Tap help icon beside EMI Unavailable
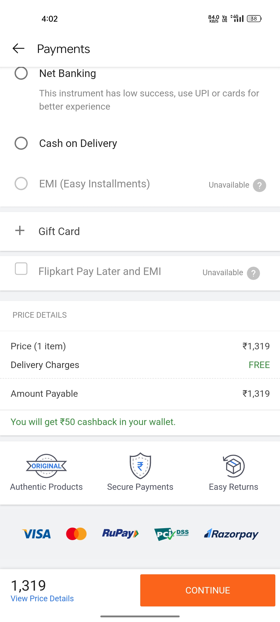Screen dimensions: 280x622 click(259, 185)
